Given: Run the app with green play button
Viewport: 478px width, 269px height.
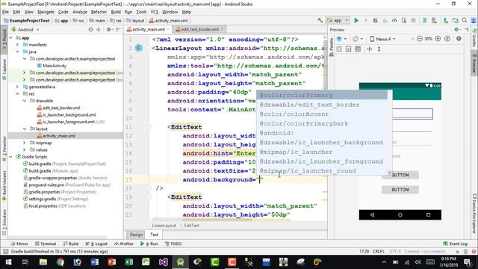Looking at the screenshot, I should pos(356,20).
